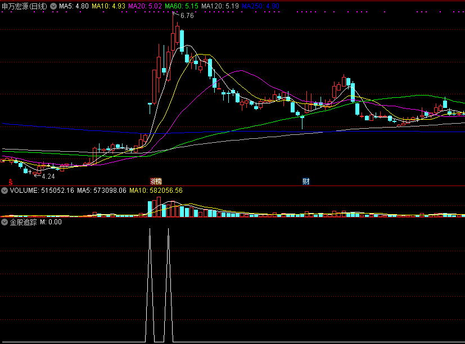Click the 6.76 high price annotation
This screenshot has width=465, height=344.
point(187,16)
